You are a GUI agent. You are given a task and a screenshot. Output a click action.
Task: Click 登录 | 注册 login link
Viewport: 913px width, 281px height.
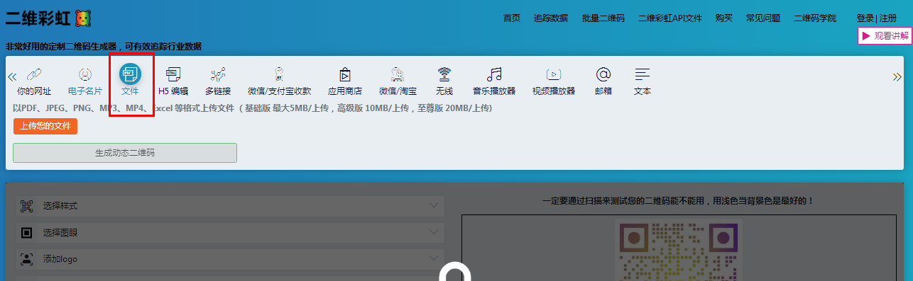(877, 18)
